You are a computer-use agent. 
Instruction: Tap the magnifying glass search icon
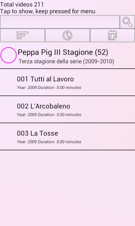pos(127,22)
